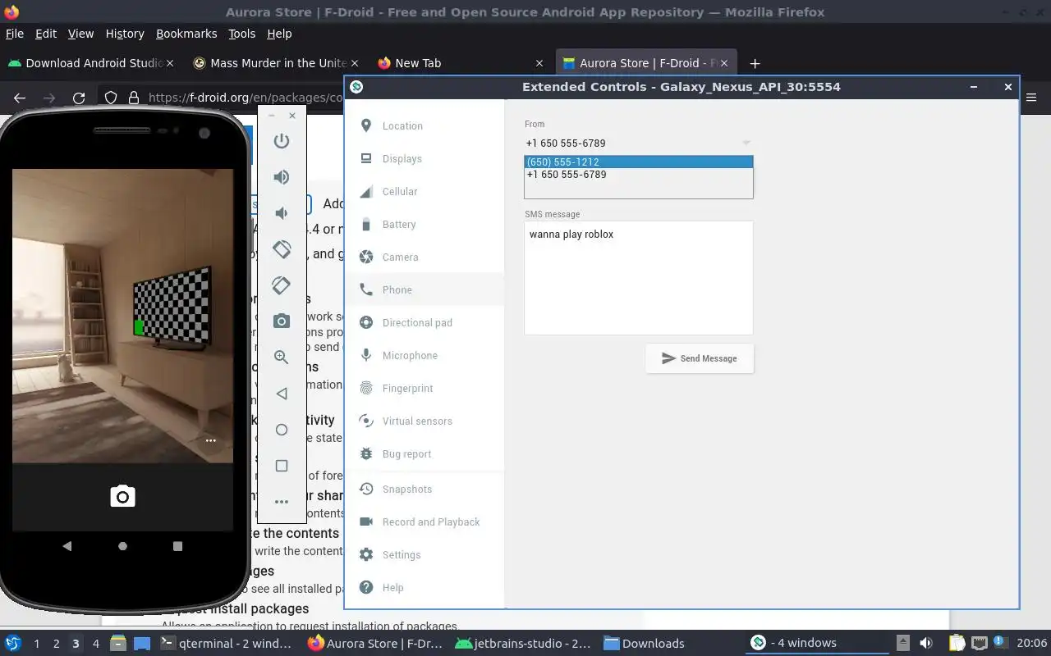
Task: Take emulator screenshot camera icon
Action: (282, 321)
